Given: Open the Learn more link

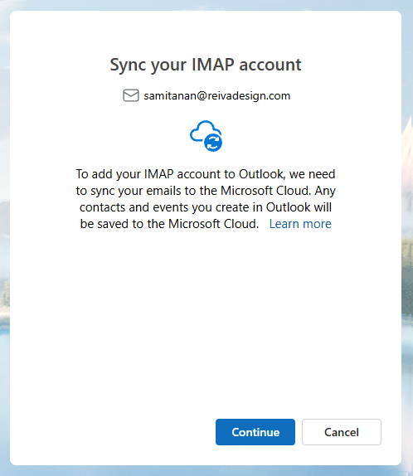Looking at the screenshot, I should coord(300,224).
